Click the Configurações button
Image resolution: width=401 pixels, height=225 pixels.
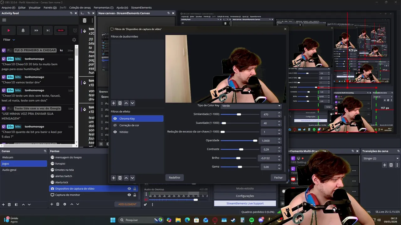tap(245, 196)
